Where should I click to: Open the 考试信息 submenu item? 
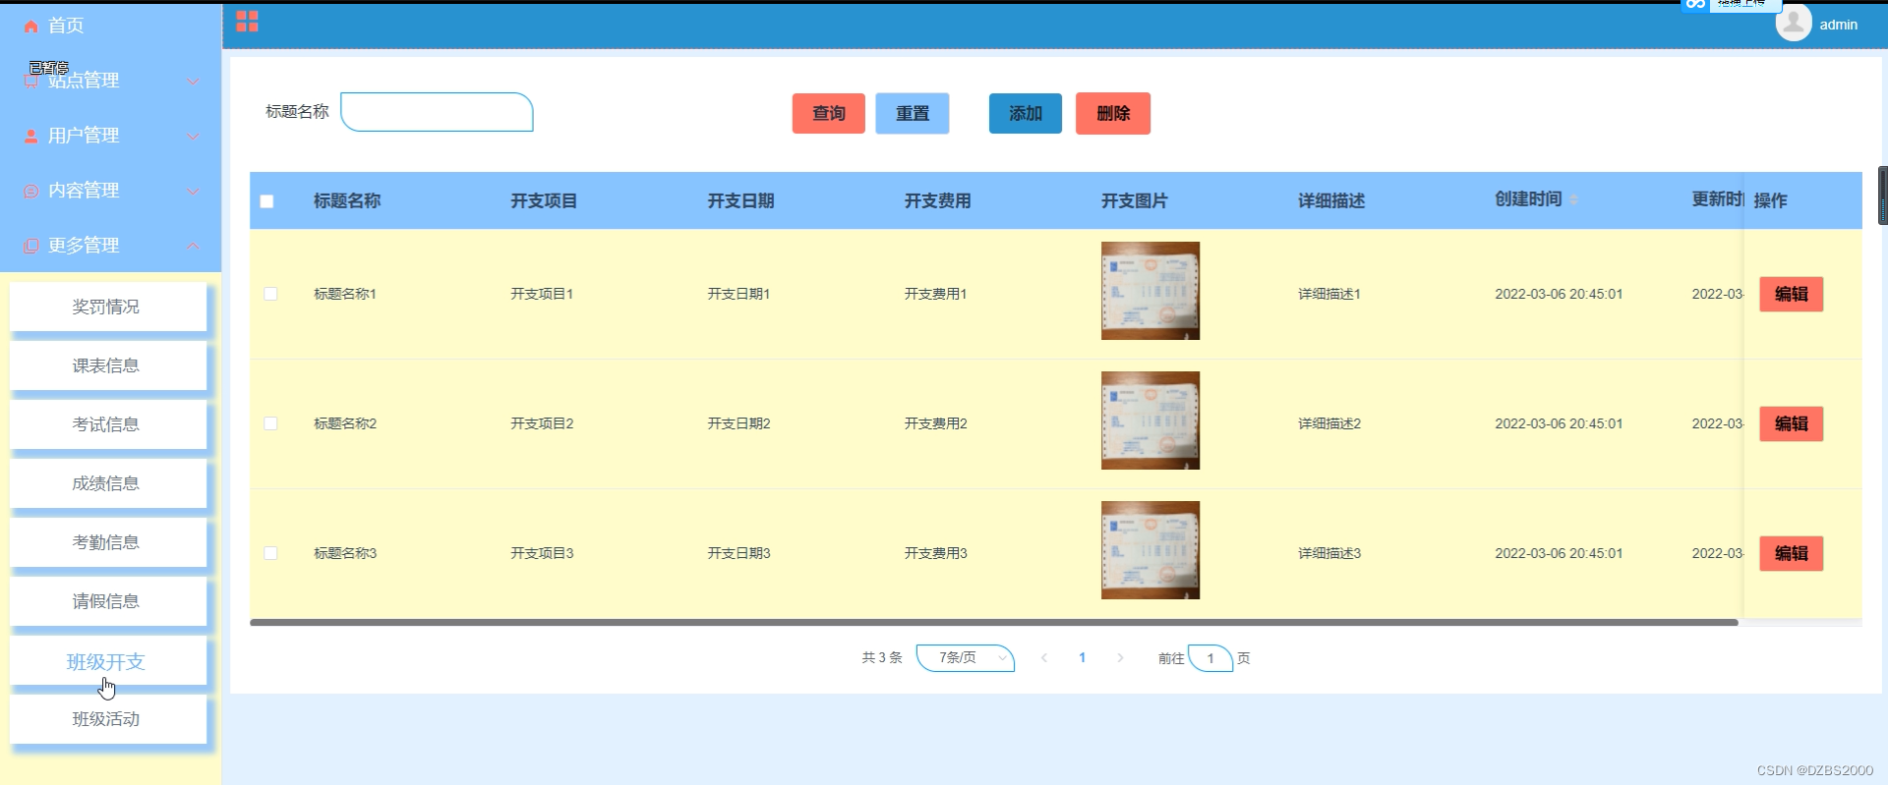(x=108, y=424)
